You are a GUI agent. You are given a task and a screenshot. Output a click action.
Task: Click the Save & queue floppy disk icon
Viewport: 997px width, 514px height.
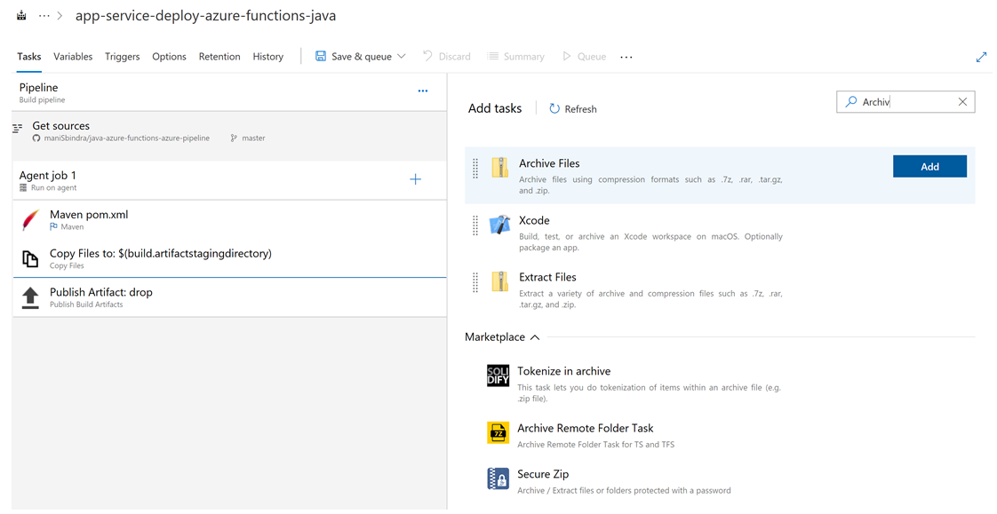coord(321,57)
